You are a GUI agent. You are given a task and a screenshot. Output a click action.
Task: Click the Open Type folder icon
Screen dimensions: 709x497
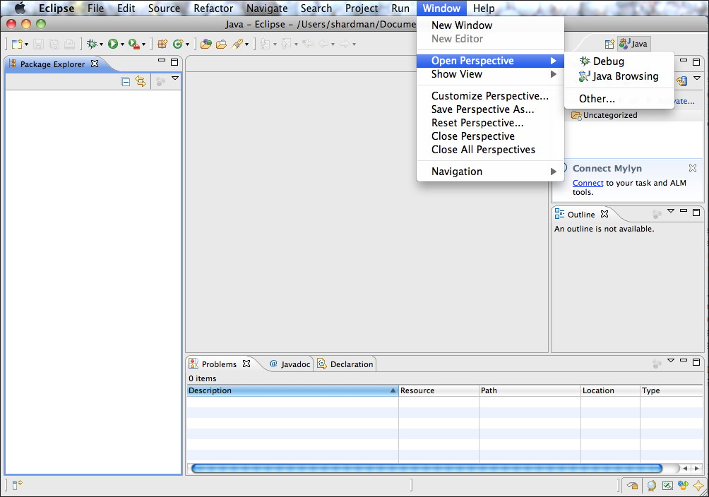[x=205, y=44]
